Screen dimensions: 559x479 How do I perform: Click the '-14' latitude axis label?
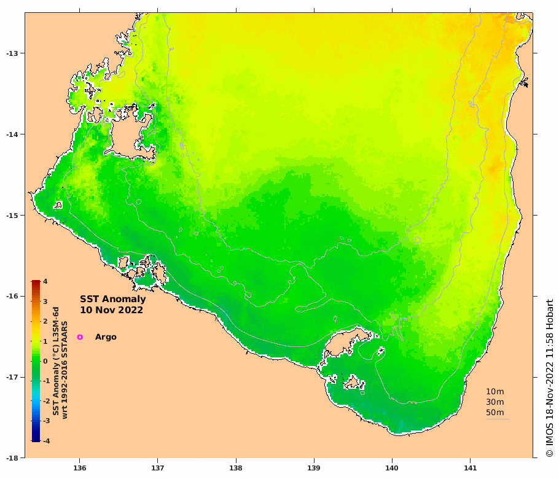click(12, 134)
